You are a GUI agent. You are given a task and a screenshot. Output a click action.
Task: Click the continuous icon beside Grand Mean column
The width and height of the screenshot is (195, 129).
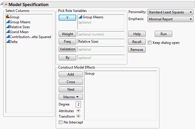8,32
